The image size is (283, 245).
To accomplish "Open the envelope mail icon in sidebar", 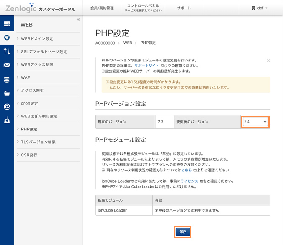I will point(7,65).
